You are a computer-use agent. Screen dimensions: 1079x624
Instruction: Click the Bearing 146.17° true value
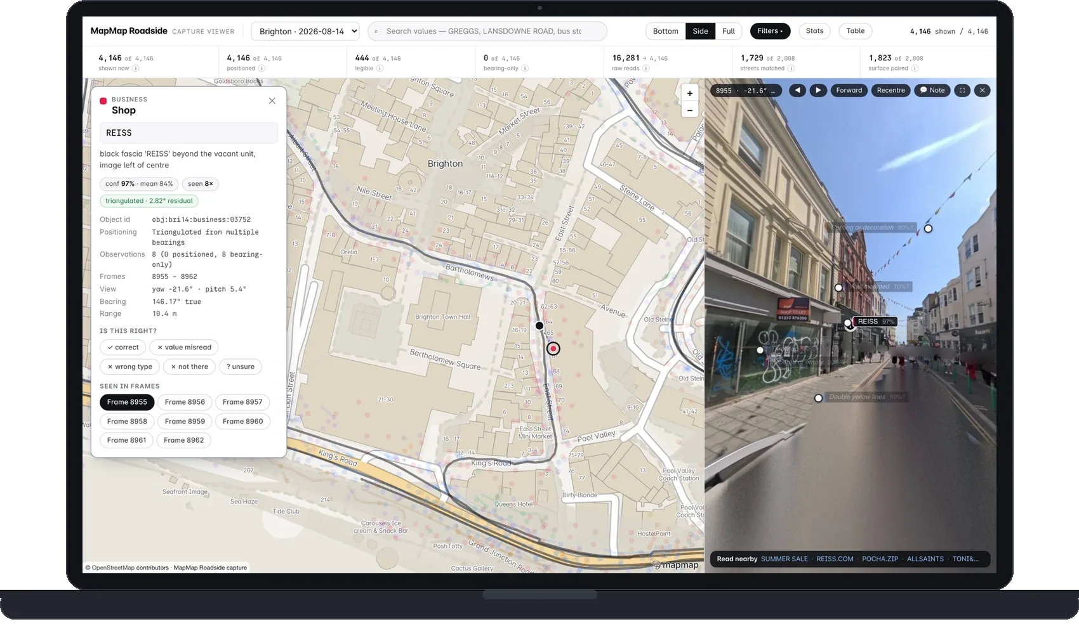click(176, 302)
